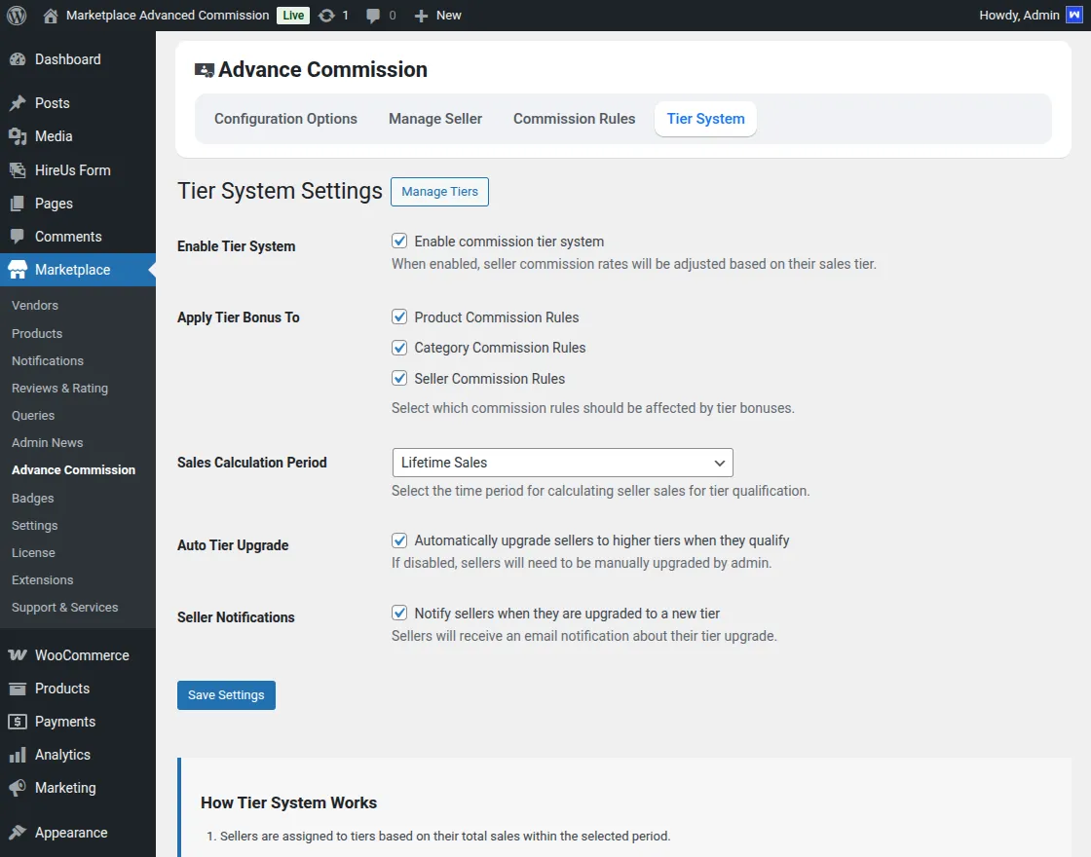This screenshot has width=1091, height=857.
Task: Uncheck automatic seller tier upgrade
Action: click(x=399, y=540)
